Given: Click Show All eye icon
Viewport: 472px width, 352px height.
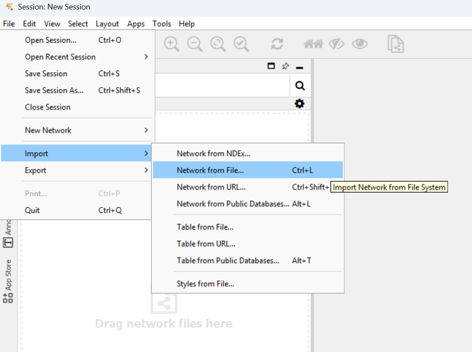Looking at the screenshot, I should tap(360, 44).
